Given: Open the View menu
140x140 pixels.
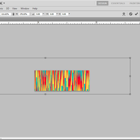Looking at the screenshot, I should [x=15, y=8].
